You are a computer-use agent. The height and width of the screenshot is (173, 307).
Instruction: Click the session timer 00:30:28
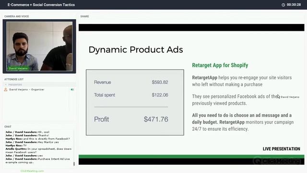pos(294,5)
